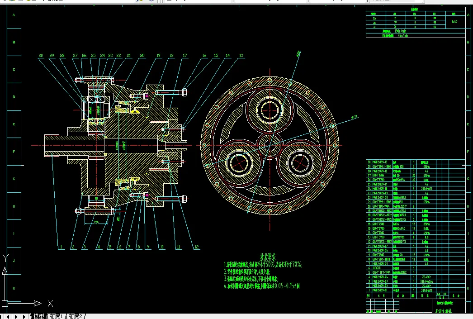
Task: Select part leader callout number 14
Action: [228, 56]
